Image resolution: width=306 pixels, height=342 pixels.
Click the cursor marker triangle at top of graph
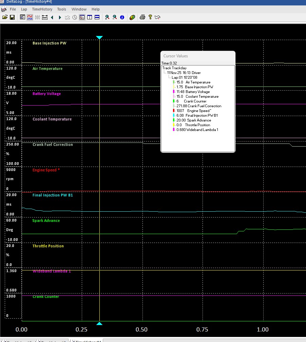click(99, 38)
